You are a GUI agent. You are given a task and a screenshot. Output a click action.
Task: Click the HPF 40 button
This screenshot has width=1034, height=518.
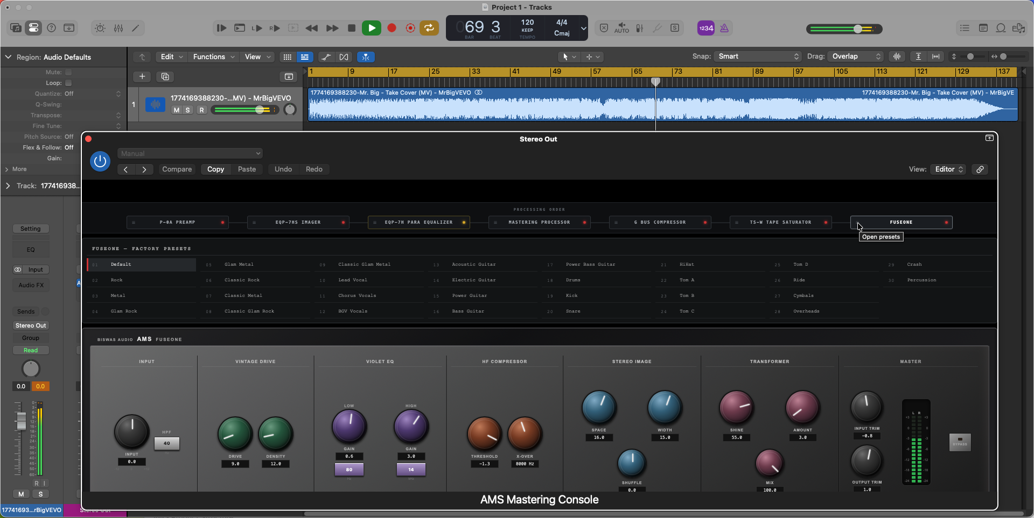click(x=167, y=443)
